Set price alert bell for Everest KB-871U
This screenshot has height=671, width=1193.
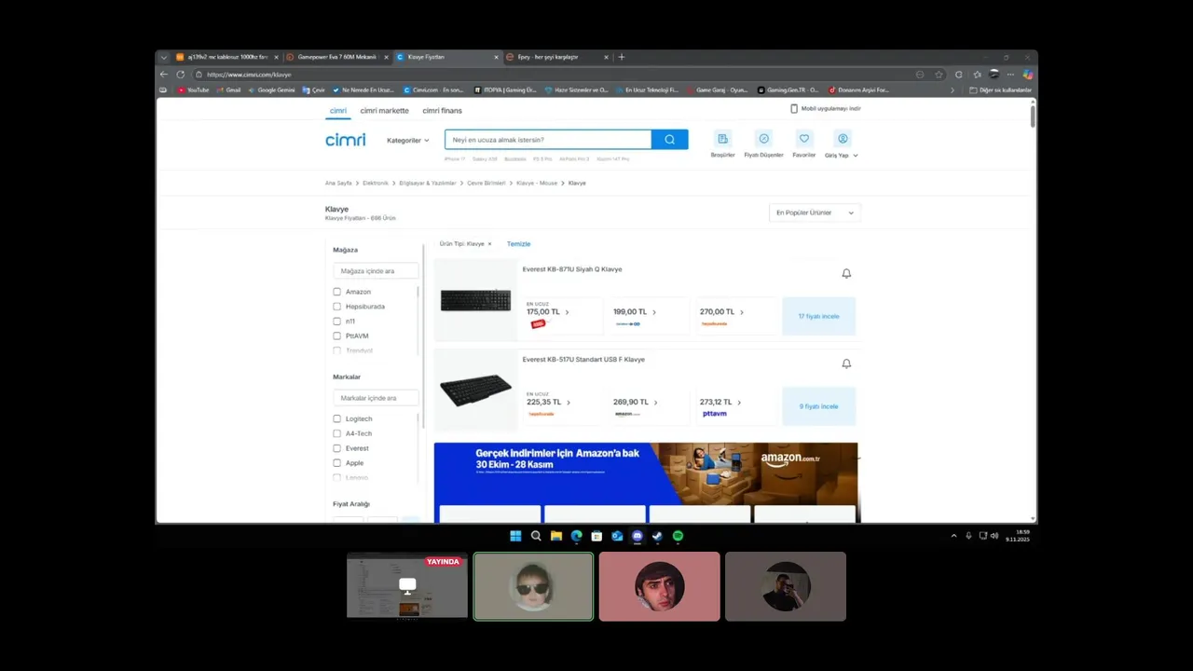click(x=846, y=273)
